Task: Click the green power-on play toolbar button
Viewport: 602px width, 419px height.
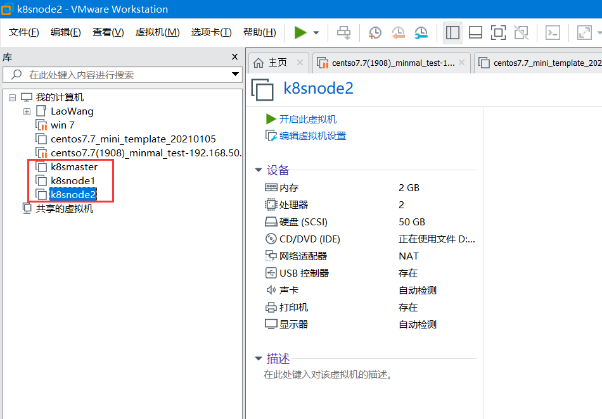Action: [300, 32]
